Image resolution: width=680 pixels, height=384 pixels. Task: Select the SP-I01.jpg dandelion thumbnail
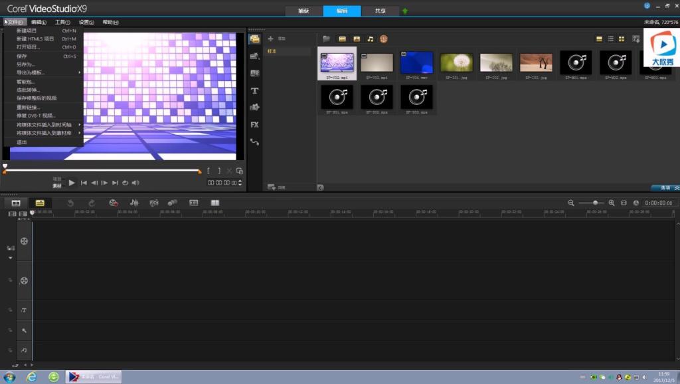point(457,63)
